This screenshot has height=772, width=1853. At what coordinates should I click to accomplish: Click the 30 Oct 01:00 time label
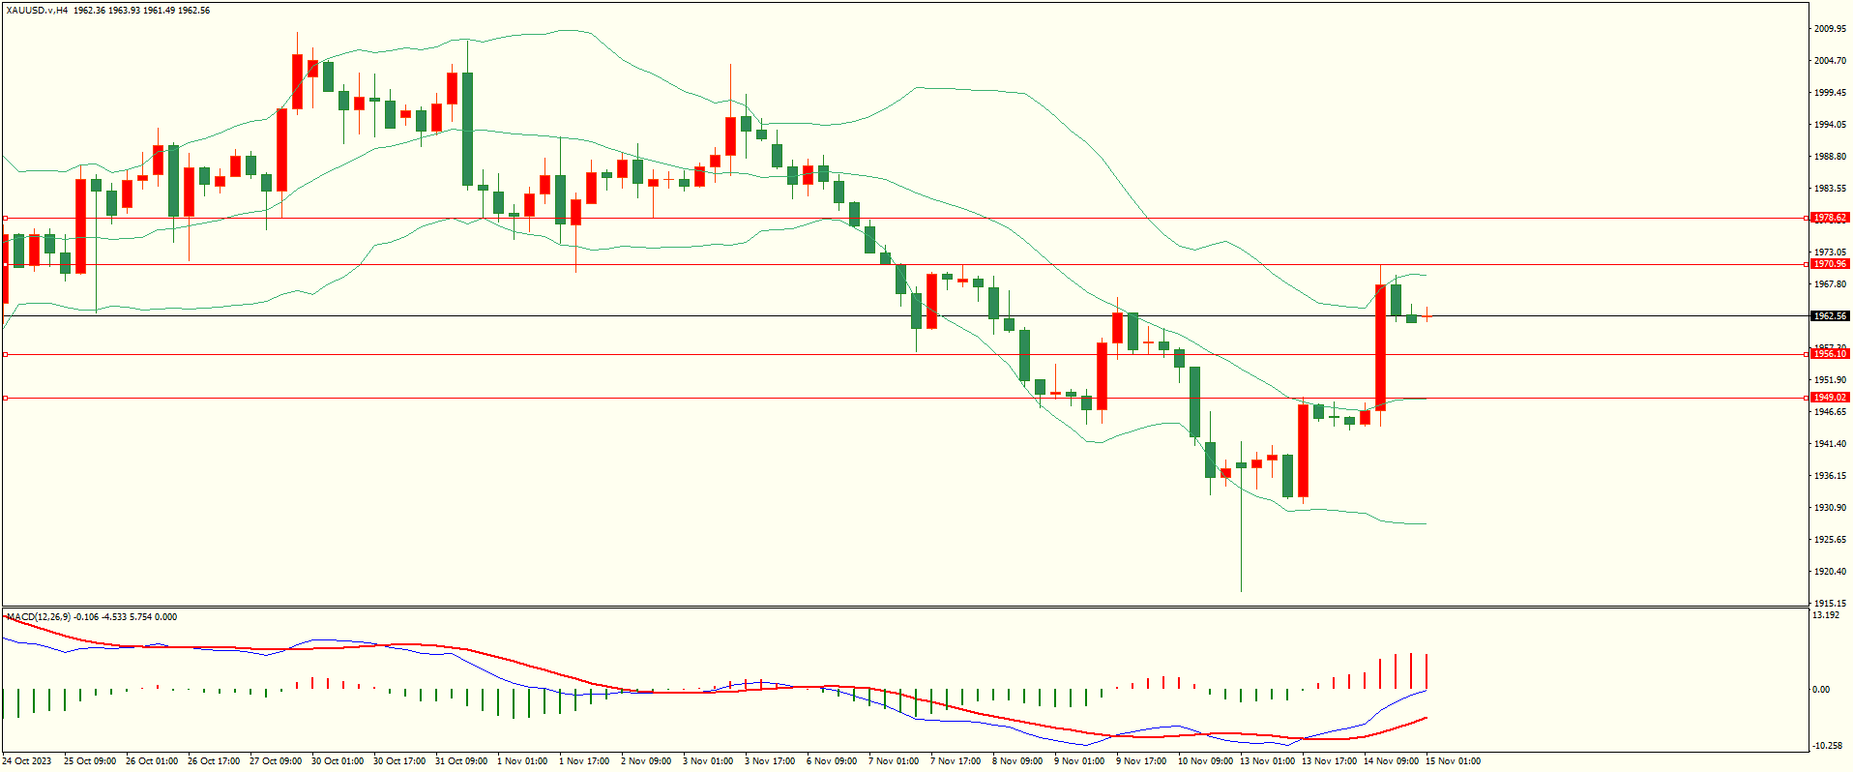pos(338,761)
